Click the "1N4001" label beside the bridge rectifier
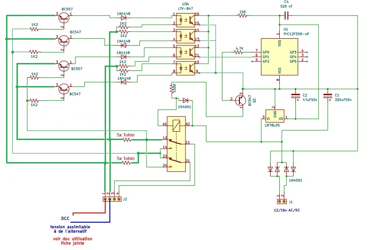 pos(295,180)
